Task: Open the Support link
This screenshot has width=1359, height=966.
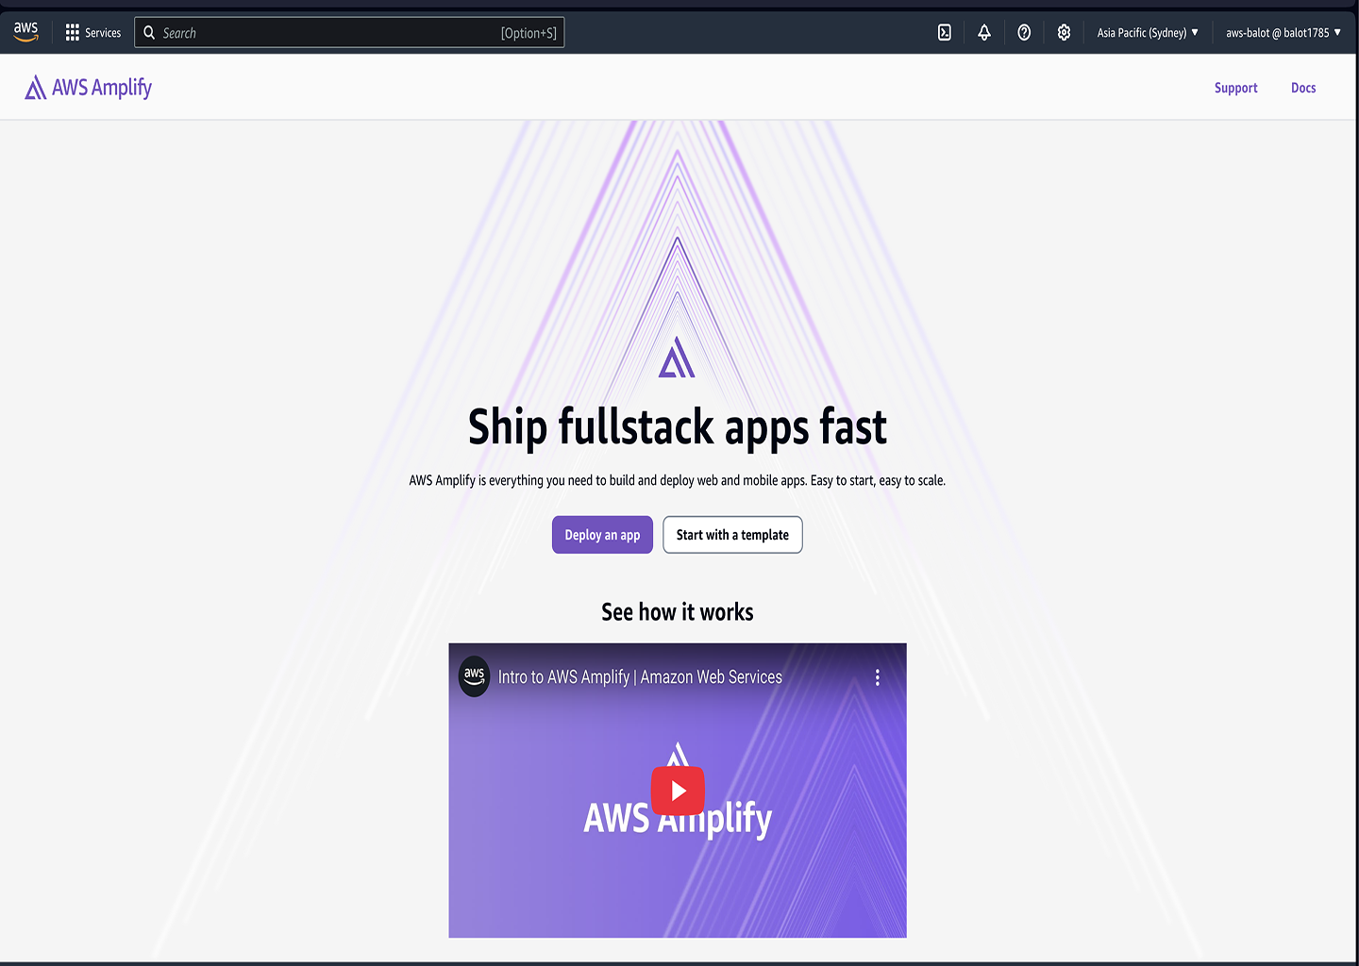Action: [1235, 88]
